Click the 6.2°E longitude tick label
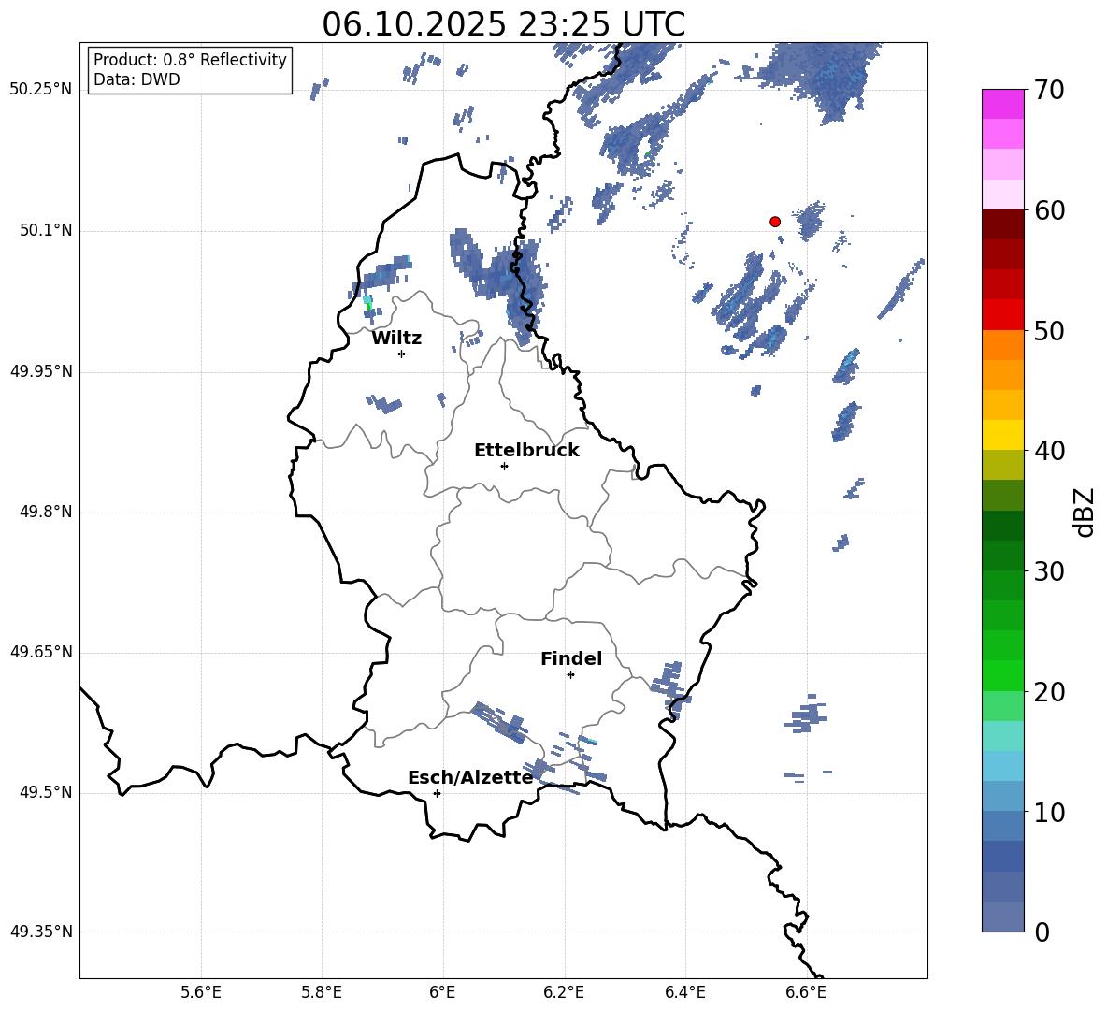The image size is (1107, 1011). pyautogui.click(x=564, y=991)
